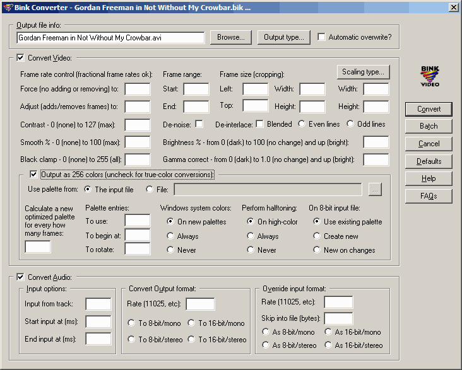Open the Help button
Image resolution: width=462 pixels, height=370 pixels.
click(429, 178)
